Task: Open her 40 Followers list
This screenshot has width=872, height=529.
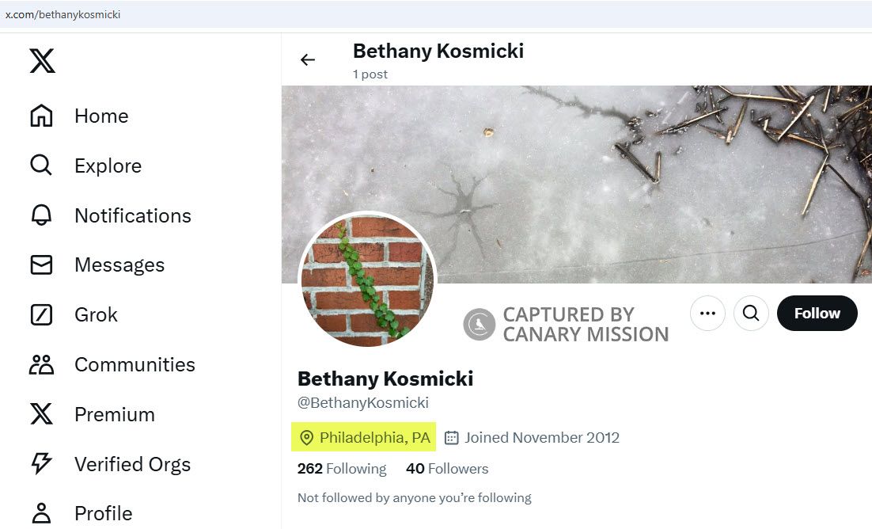Action: tap(446, 468)
